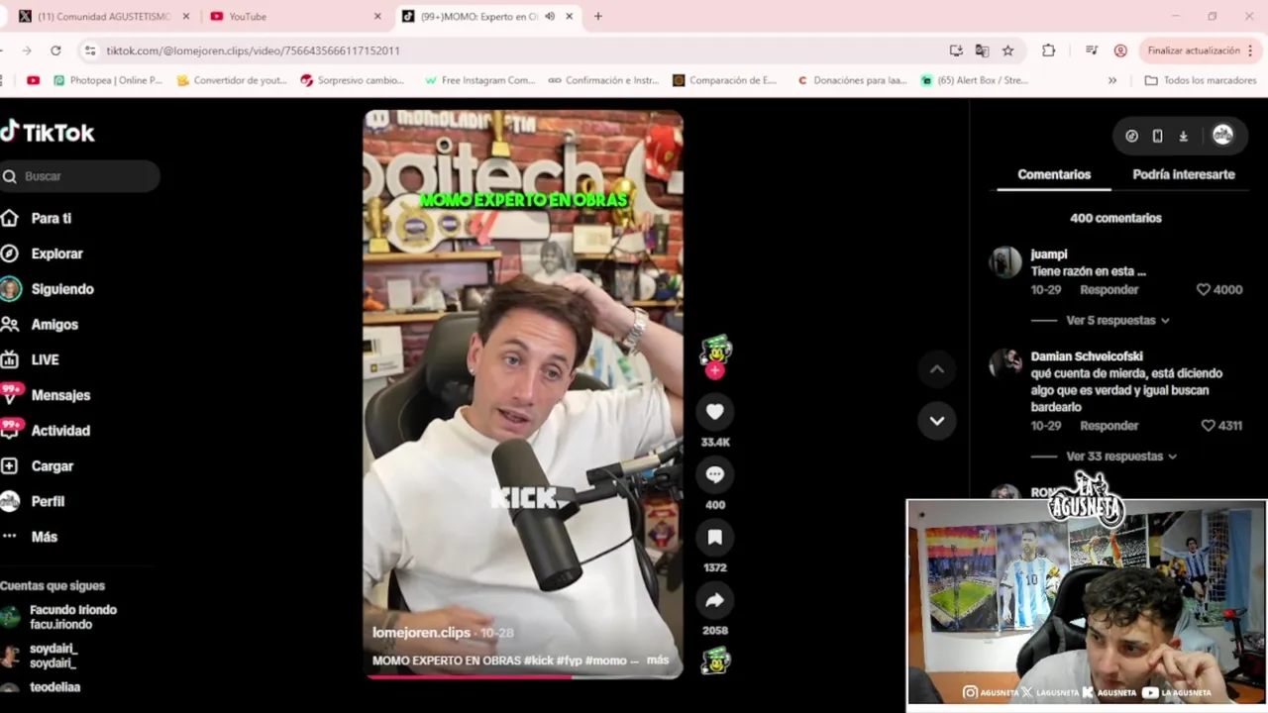Open the Photopea bookmark
This screenshot has height=713, width=1268.
coord(108,80)
